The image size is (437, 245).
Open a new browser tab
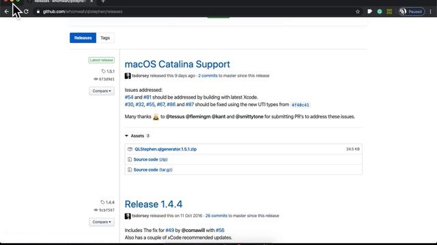point(103,1)
